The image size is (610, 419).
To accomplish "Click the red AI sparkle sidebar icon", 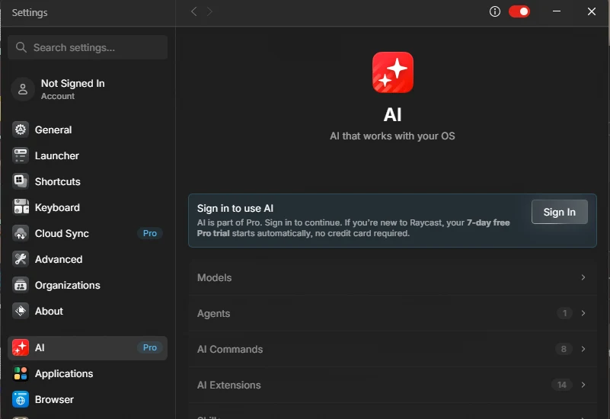I will click(x=21, y=347).
